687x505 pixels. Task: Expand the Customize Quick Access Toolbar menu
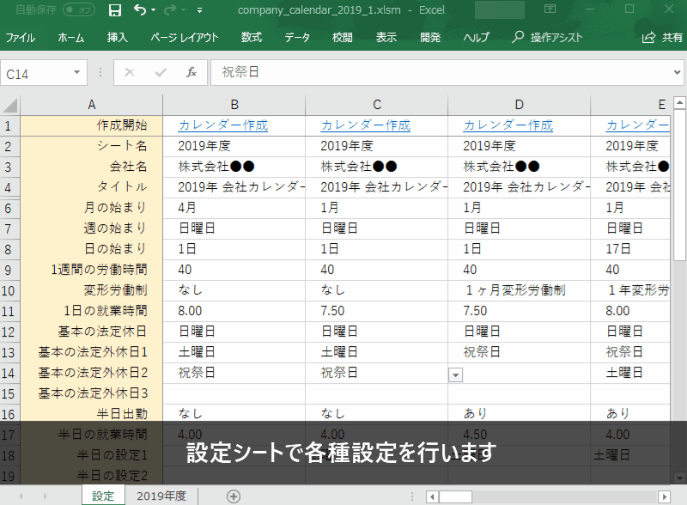199,10
